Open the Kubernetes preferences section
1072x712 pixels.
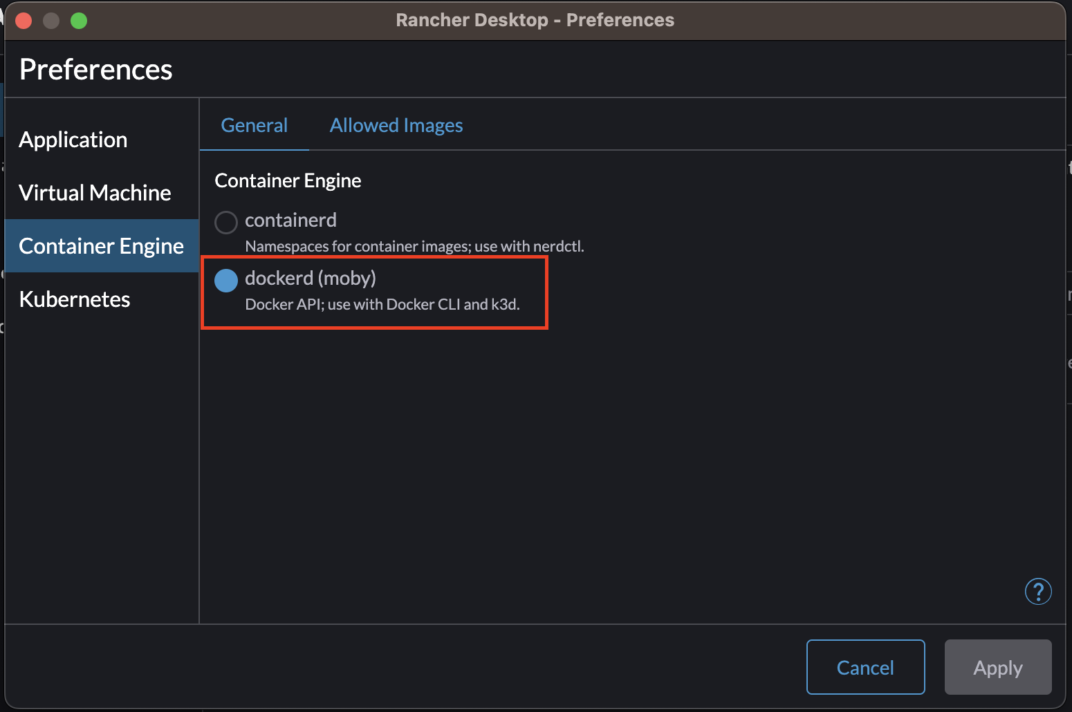(x=102, y=299)
